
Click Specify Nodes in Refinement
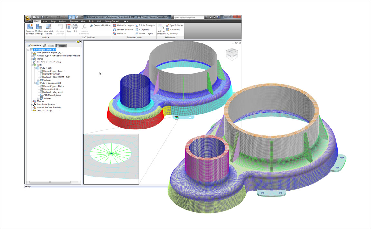tap(174, 25)
